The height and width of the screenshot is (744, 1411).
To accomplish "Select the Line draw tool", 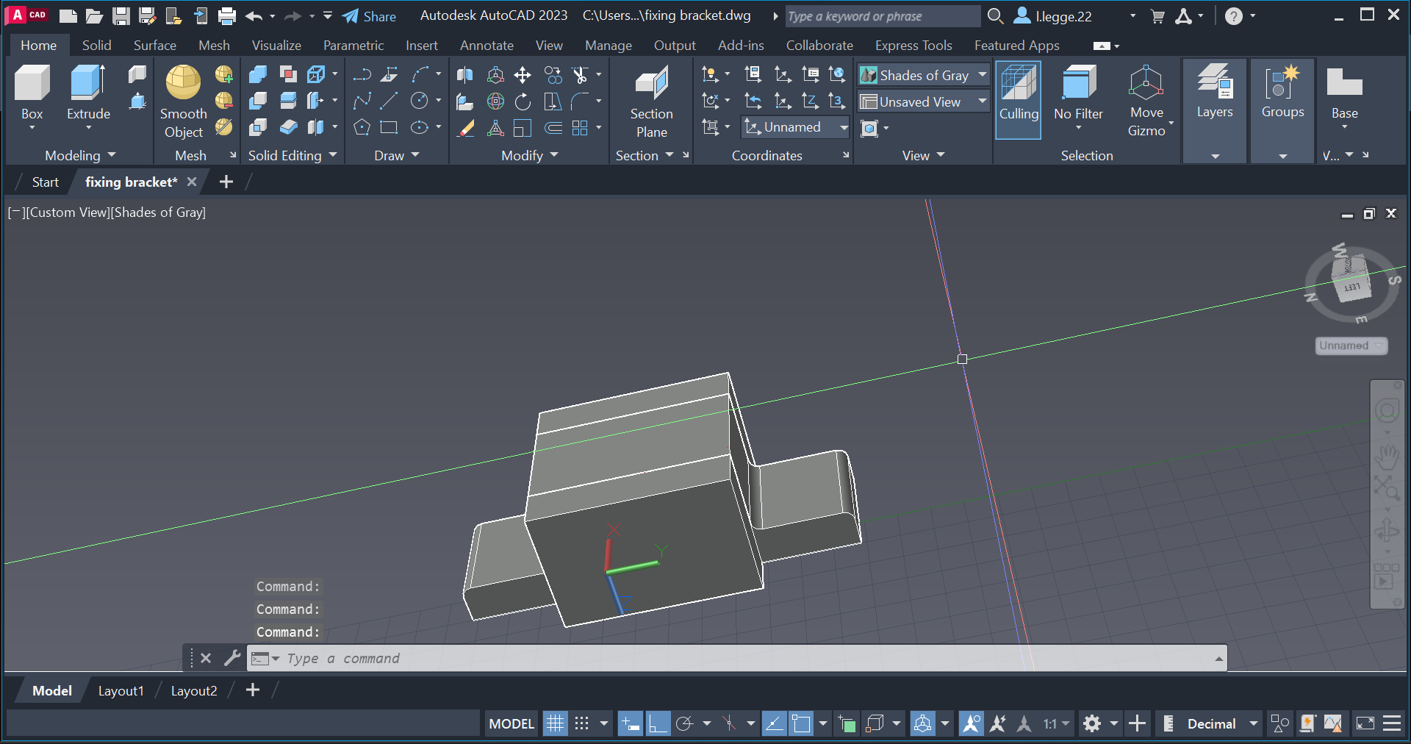I will pyautogui.click(x=389, y=101).
